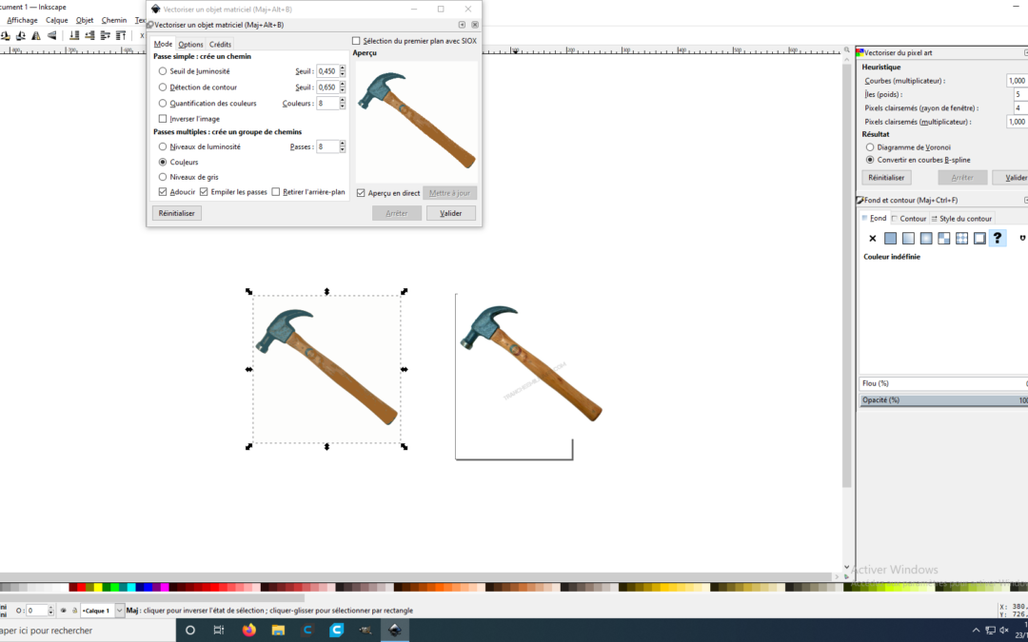Viewport: 1028px width, 642px height.
Task: Select Détection de contour radio button
Action: point(163,88)
